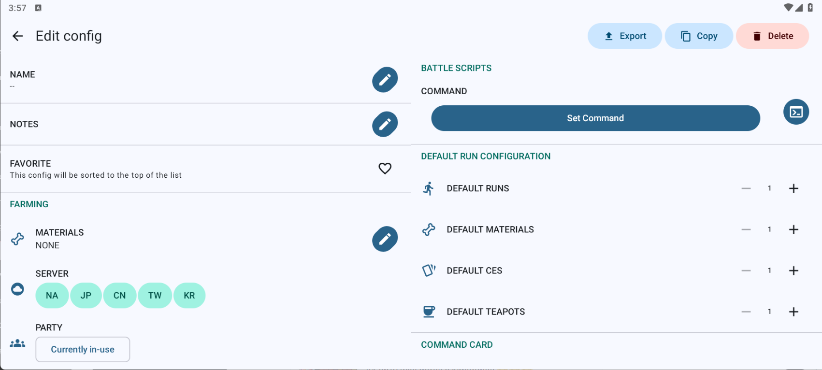Click the Set Command button
This screenshot has height=370, width=822.
tap(595, 118)
